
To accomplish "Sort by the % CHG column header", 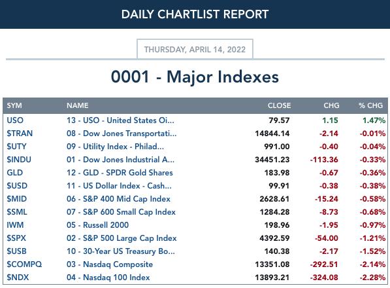I will [370, 105].
